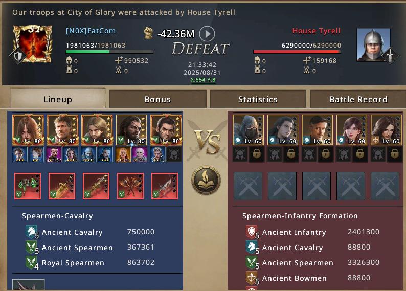The height and width of the screenshot is (291, 406).
Task: Click the first empty crossed-swords slot
Action: pos(248,186)
